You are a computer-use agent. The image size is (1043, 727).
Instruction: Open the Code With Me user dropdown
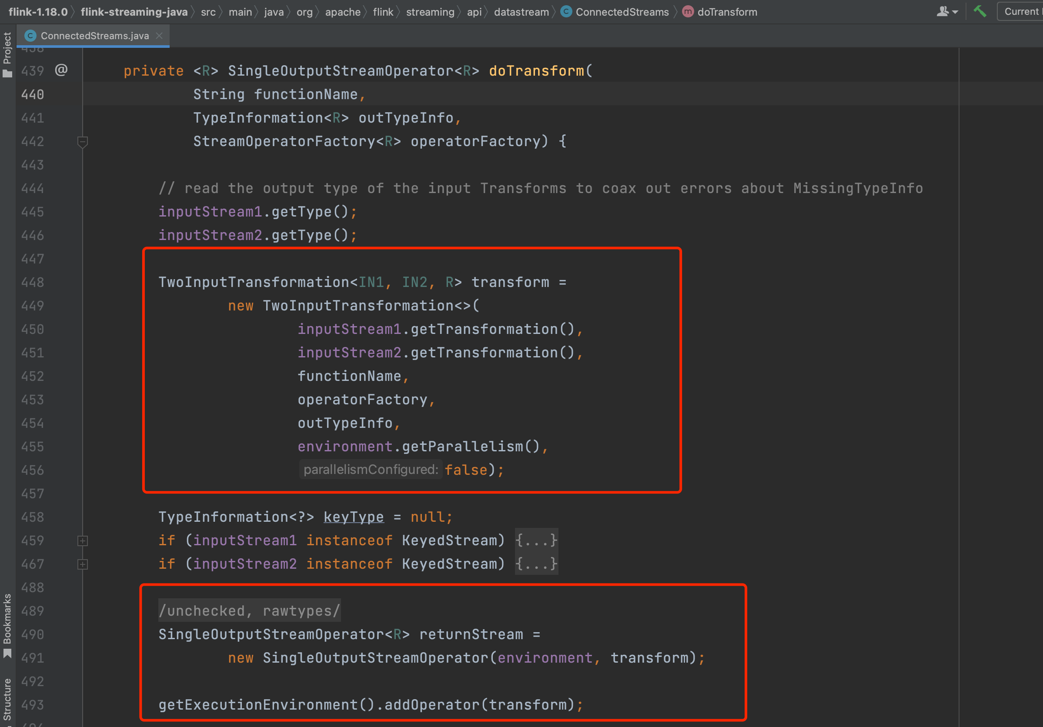coord(947,12)
